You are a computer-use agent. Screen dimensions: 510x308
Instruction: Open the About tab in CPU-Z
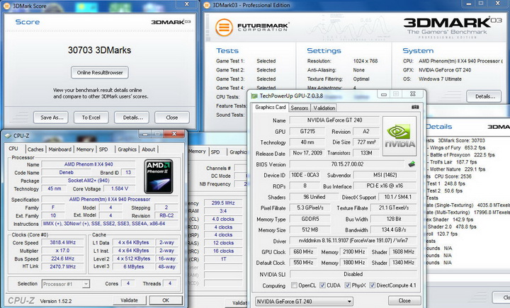click(x=148, y=149)
